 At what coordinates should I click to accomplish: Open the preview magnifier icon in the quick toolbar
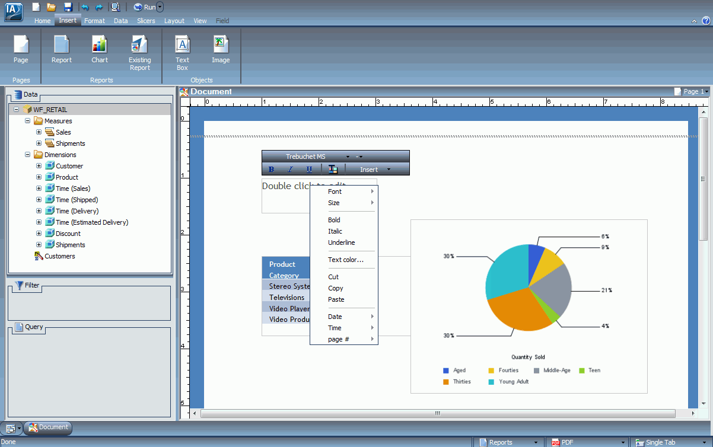point(116,7)
